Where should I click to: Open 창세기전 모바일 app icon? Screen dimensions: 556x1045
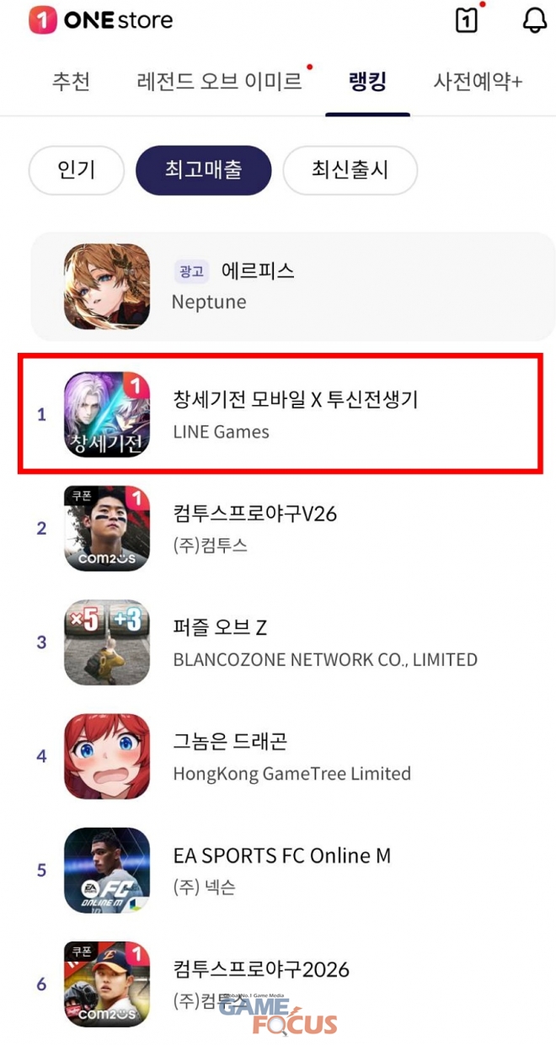point(107,414)
